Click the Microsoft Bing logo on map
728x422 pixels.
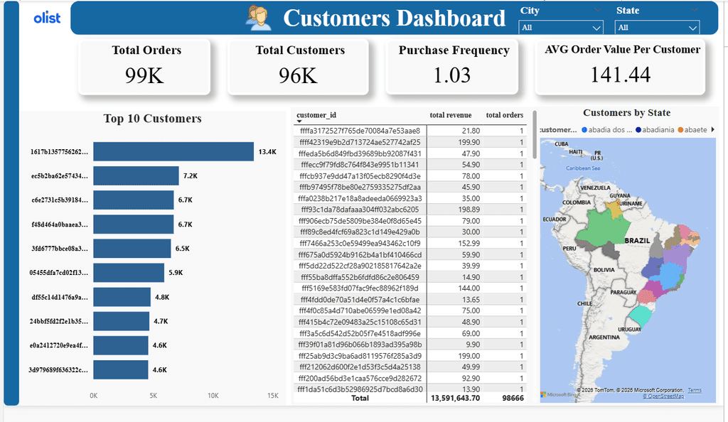pyautogui.click(x=557, y=394)
